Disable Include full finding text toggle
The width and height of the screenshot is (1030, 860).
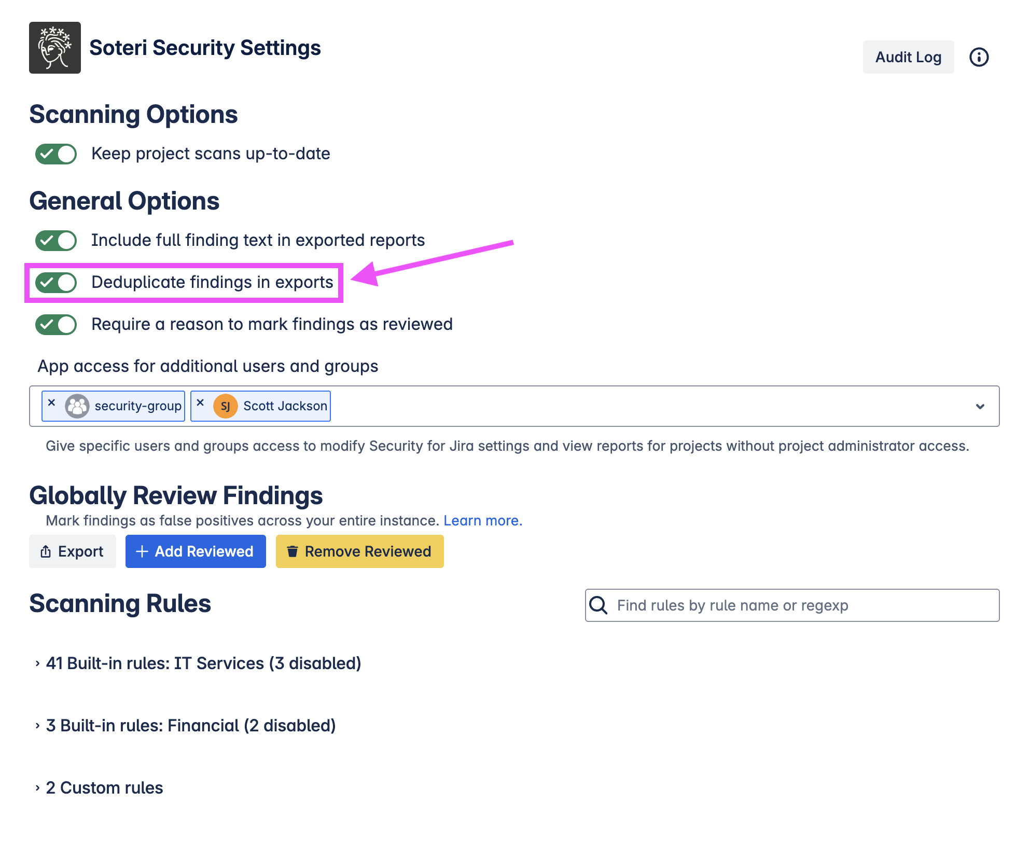[x=56, y=241]
